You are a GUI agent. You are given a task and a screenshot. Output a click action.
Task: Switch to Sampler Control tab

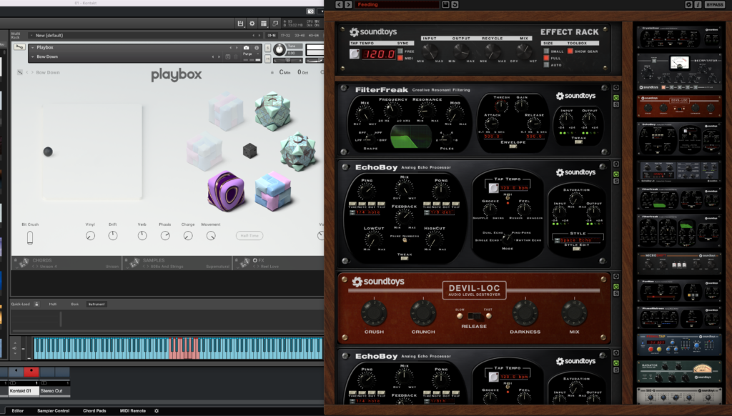[53, 411]
